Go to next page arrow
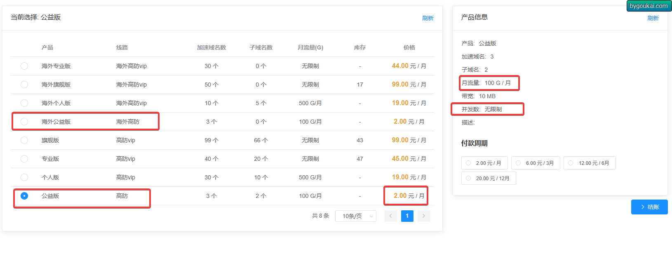The image size is (672, 254). click(424, 216)
